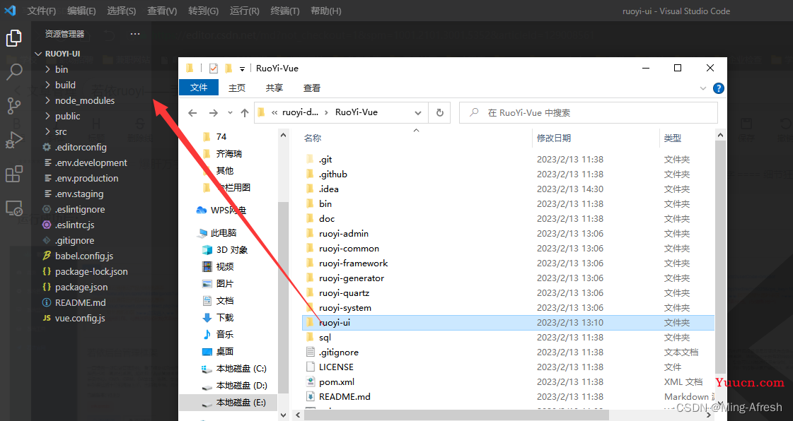
Task: Click the properties checkmark quick access icon
Action: click(214, 69)
